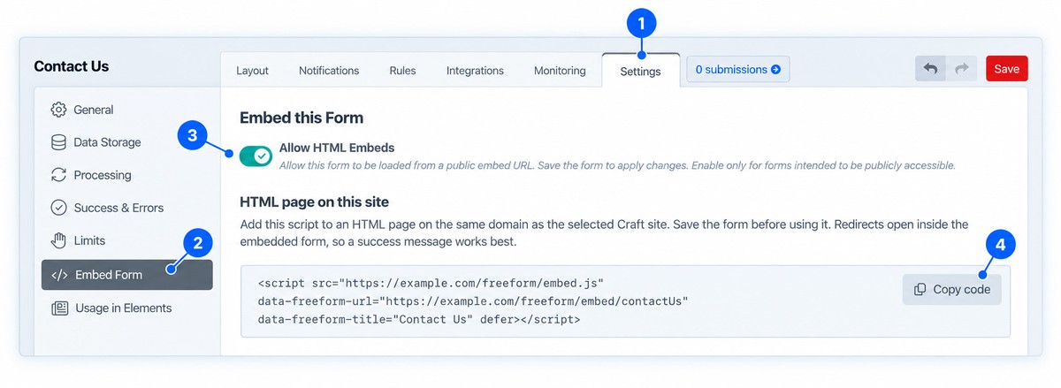Select the Settings tab
The image size is (1061, 388).
(640, 71)
